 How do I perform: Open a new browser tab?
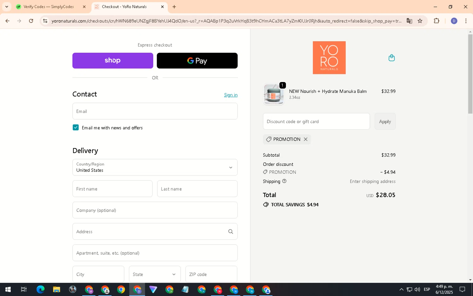(174, 7)
